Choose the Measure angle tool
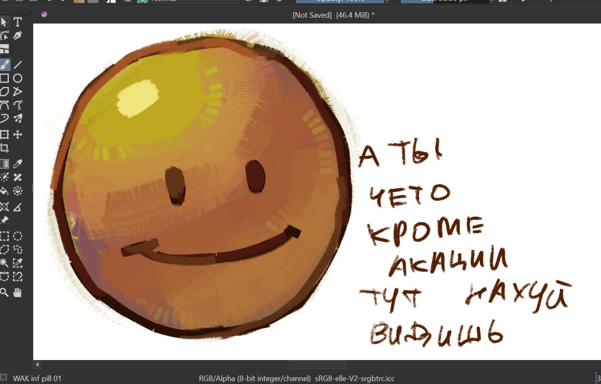 (x=17, y=207)
